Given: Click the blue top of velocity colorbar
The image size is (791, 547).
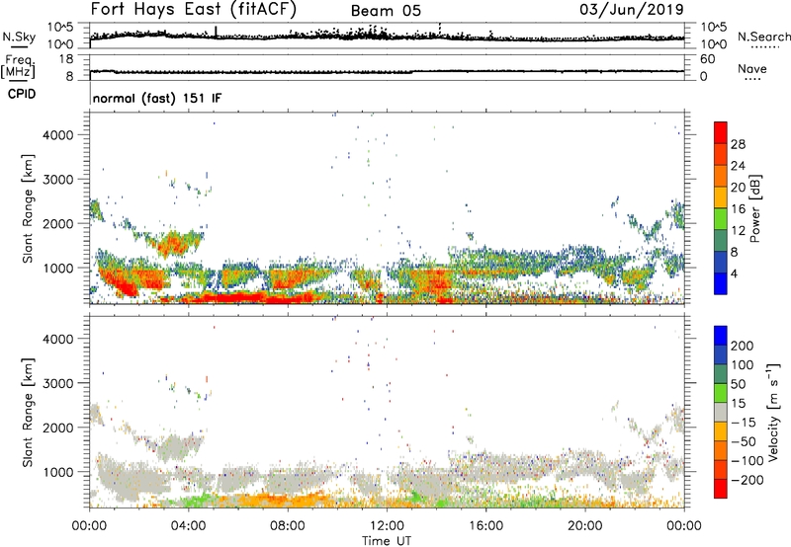Looking at the screenshot, I should pos(721,336).
